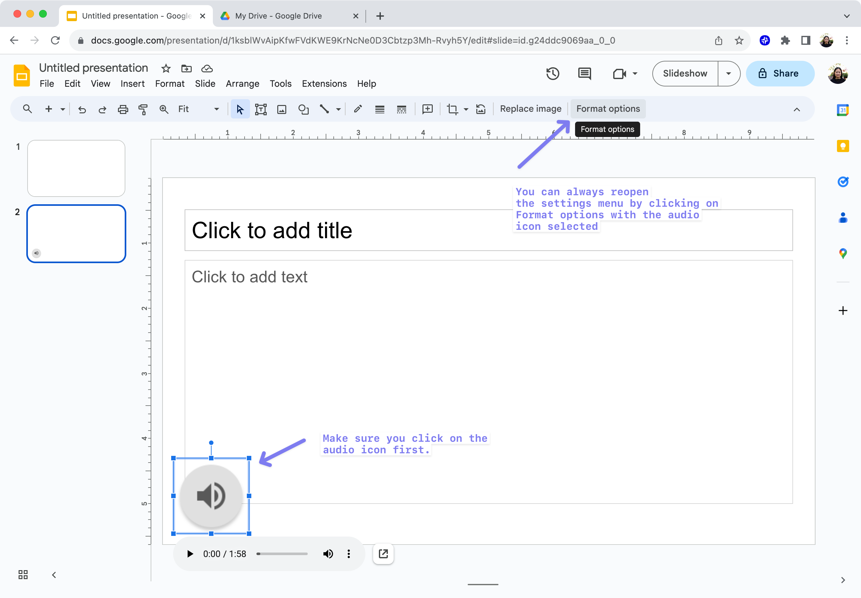Open the Slide menu
This screenshot has height=598, width=861.
click(205, 84)
